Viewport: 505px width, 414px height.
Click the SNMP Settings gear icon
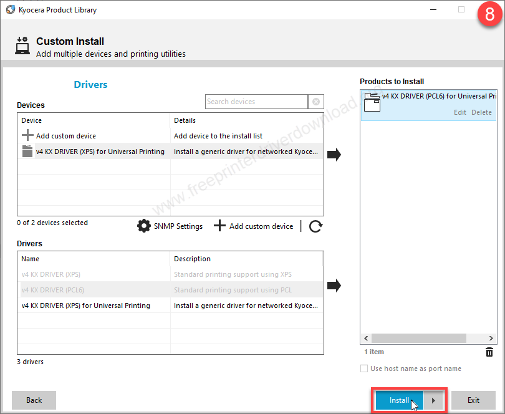pos(144,226)
